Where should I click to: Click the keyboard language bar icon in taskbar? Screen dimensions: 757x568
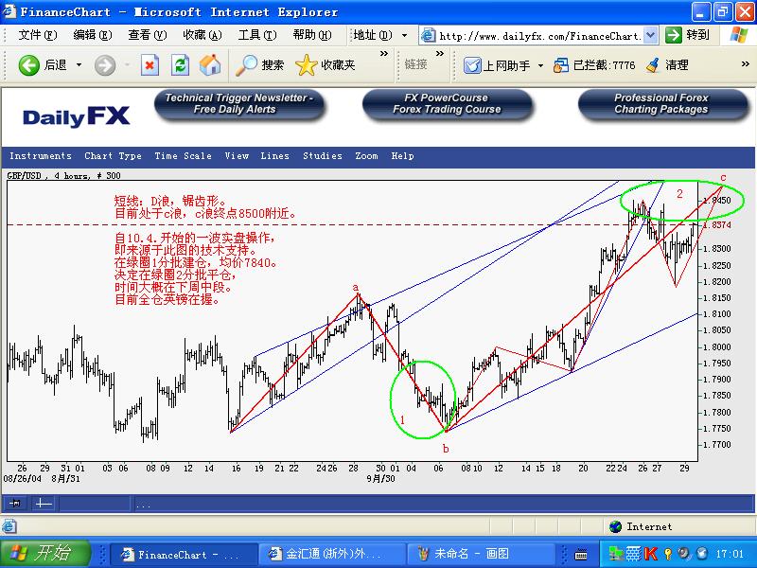[x=581, y=555]
